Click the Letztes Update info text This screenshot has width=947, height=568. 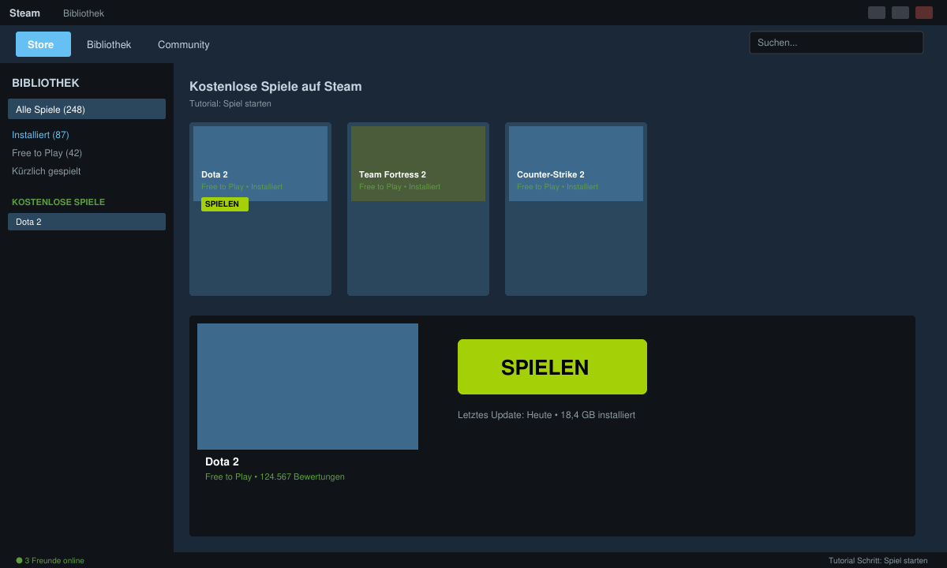click(x=546, y=415)
